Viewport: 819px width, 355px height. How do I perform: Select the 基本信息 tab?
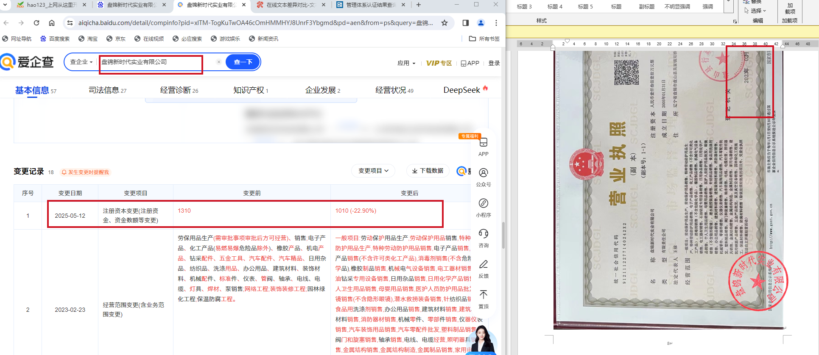pos(36,90)
